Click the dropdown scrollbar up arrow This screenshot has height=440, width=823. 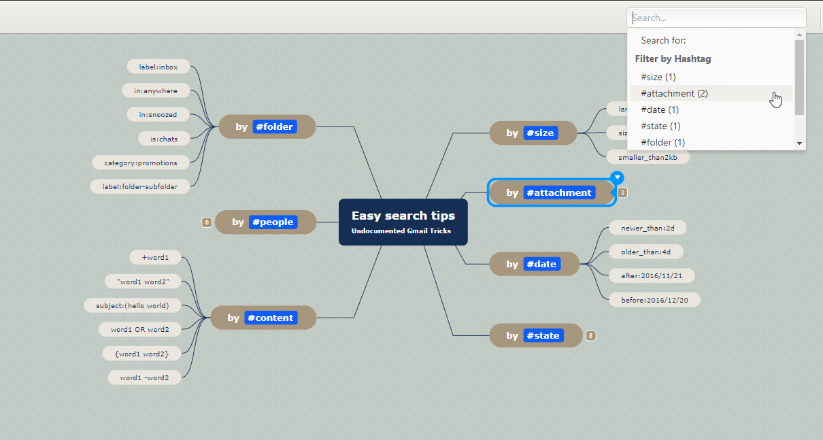[800, 35]
